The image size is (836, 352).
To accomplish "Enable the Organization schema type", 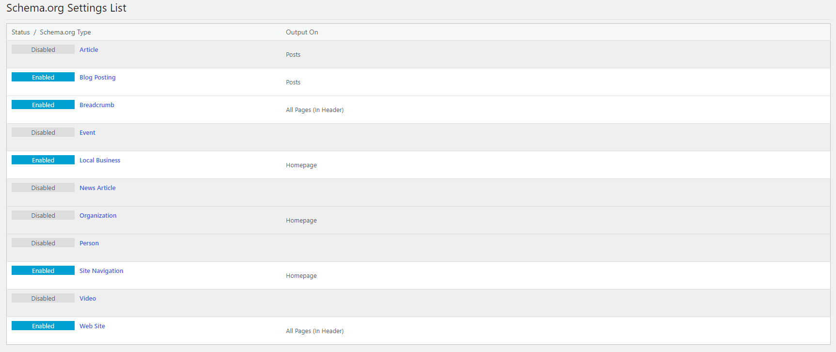I will [43, 215].
